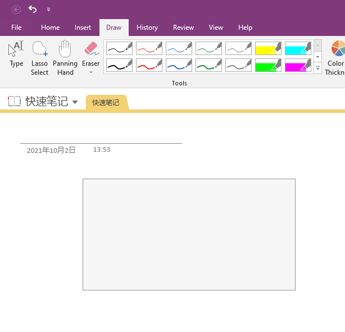The width and height of the screenshot is (345, 332).
Task: Open the Help tab
Action: 245,28
